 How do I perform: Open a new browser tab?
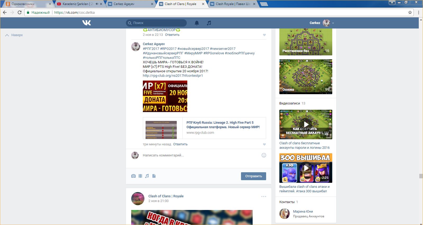tap(264, 4)
